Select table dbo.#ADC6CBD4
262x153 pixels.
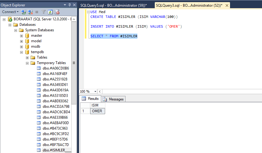pyautogui.click(x=56, y=112)
